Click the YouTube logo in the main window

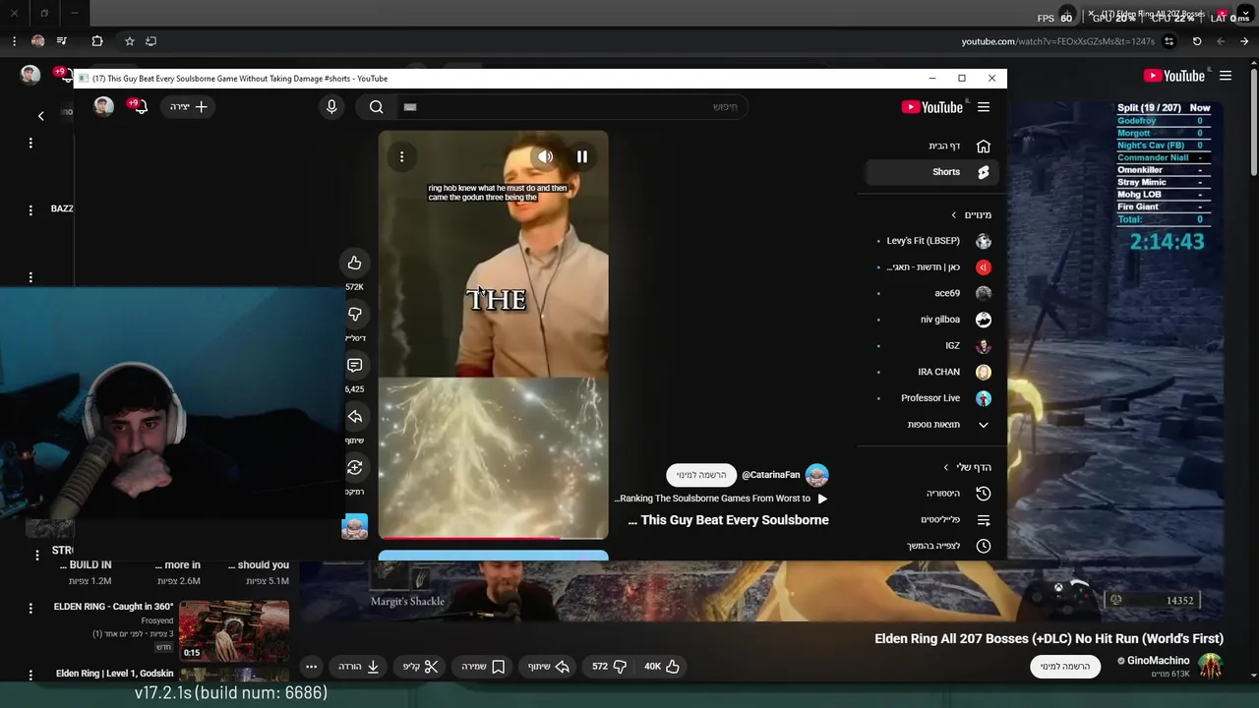[x=1173, y=76]
